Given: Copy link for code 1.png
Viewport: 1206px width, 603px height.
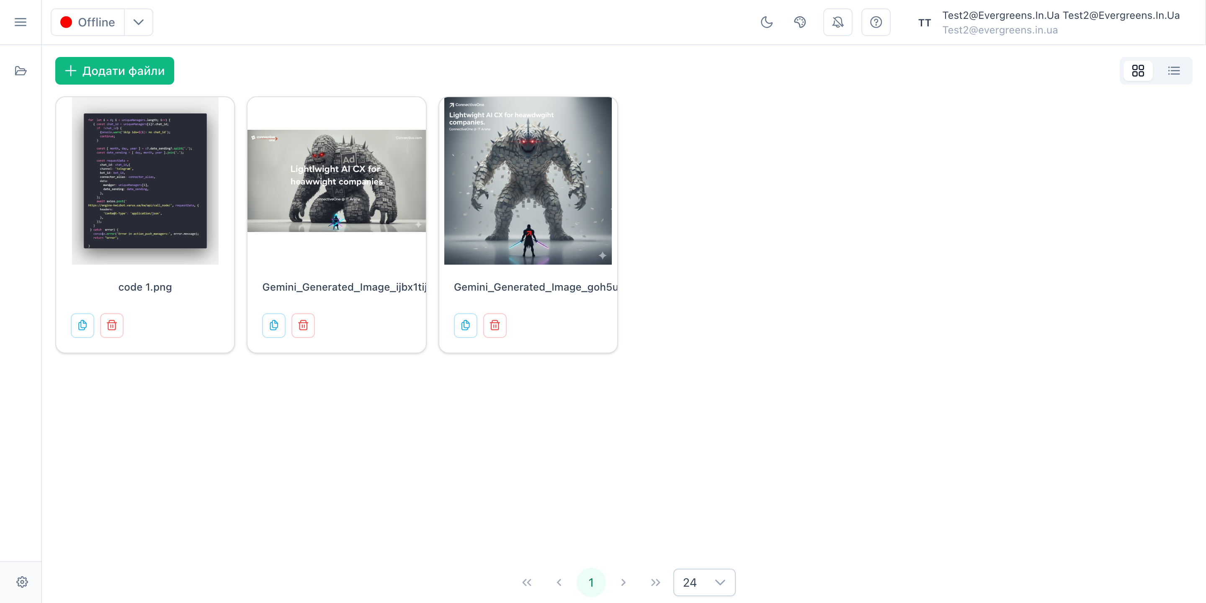Looking at the screenshot, I should pyautogui.click(x=82, y=325).
